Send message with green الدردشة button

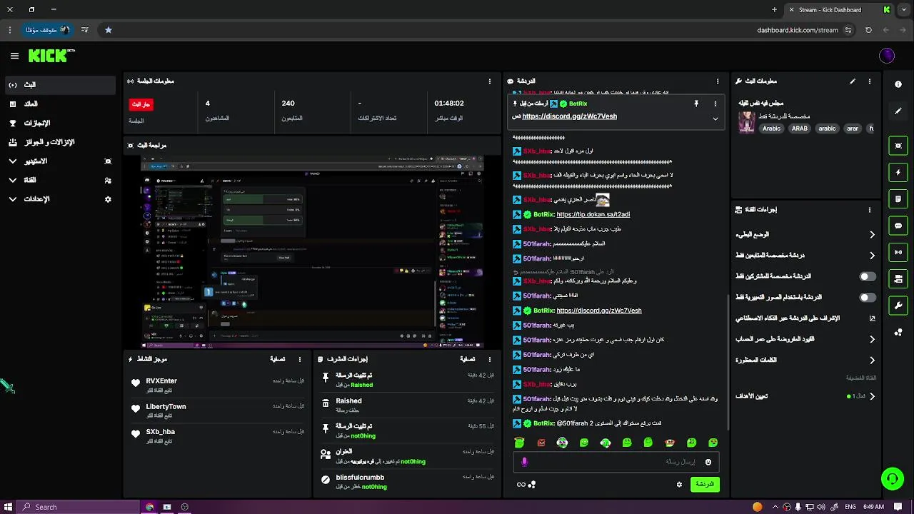point(705,485)
